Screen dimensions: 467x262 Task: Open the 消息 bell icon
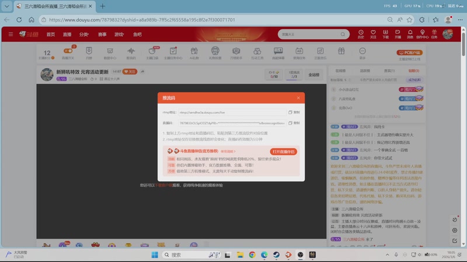pyautogui.click(x=410, y=34)
